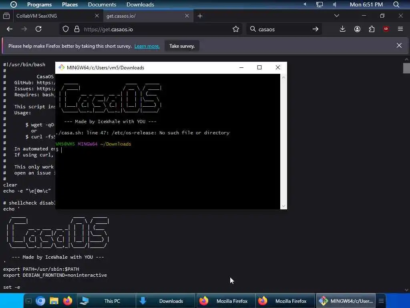The width and height of the screenshot is (410, 308).
Task: Follow the Learn more survey link
Action: point(147,46)
